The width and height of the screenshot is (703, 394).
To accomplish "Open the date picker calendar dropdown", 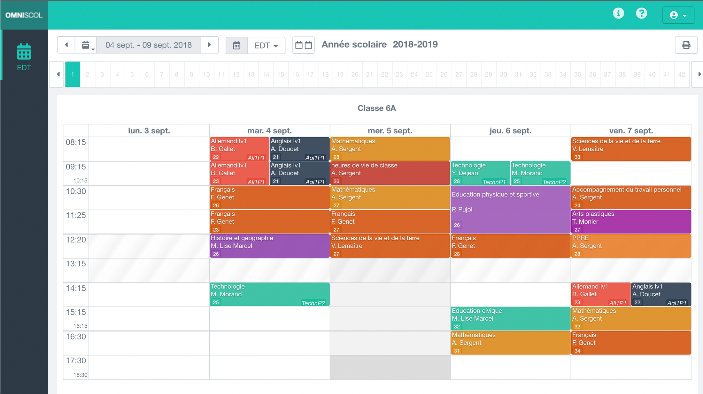I will pyautogui.click(x=86, y=45).
